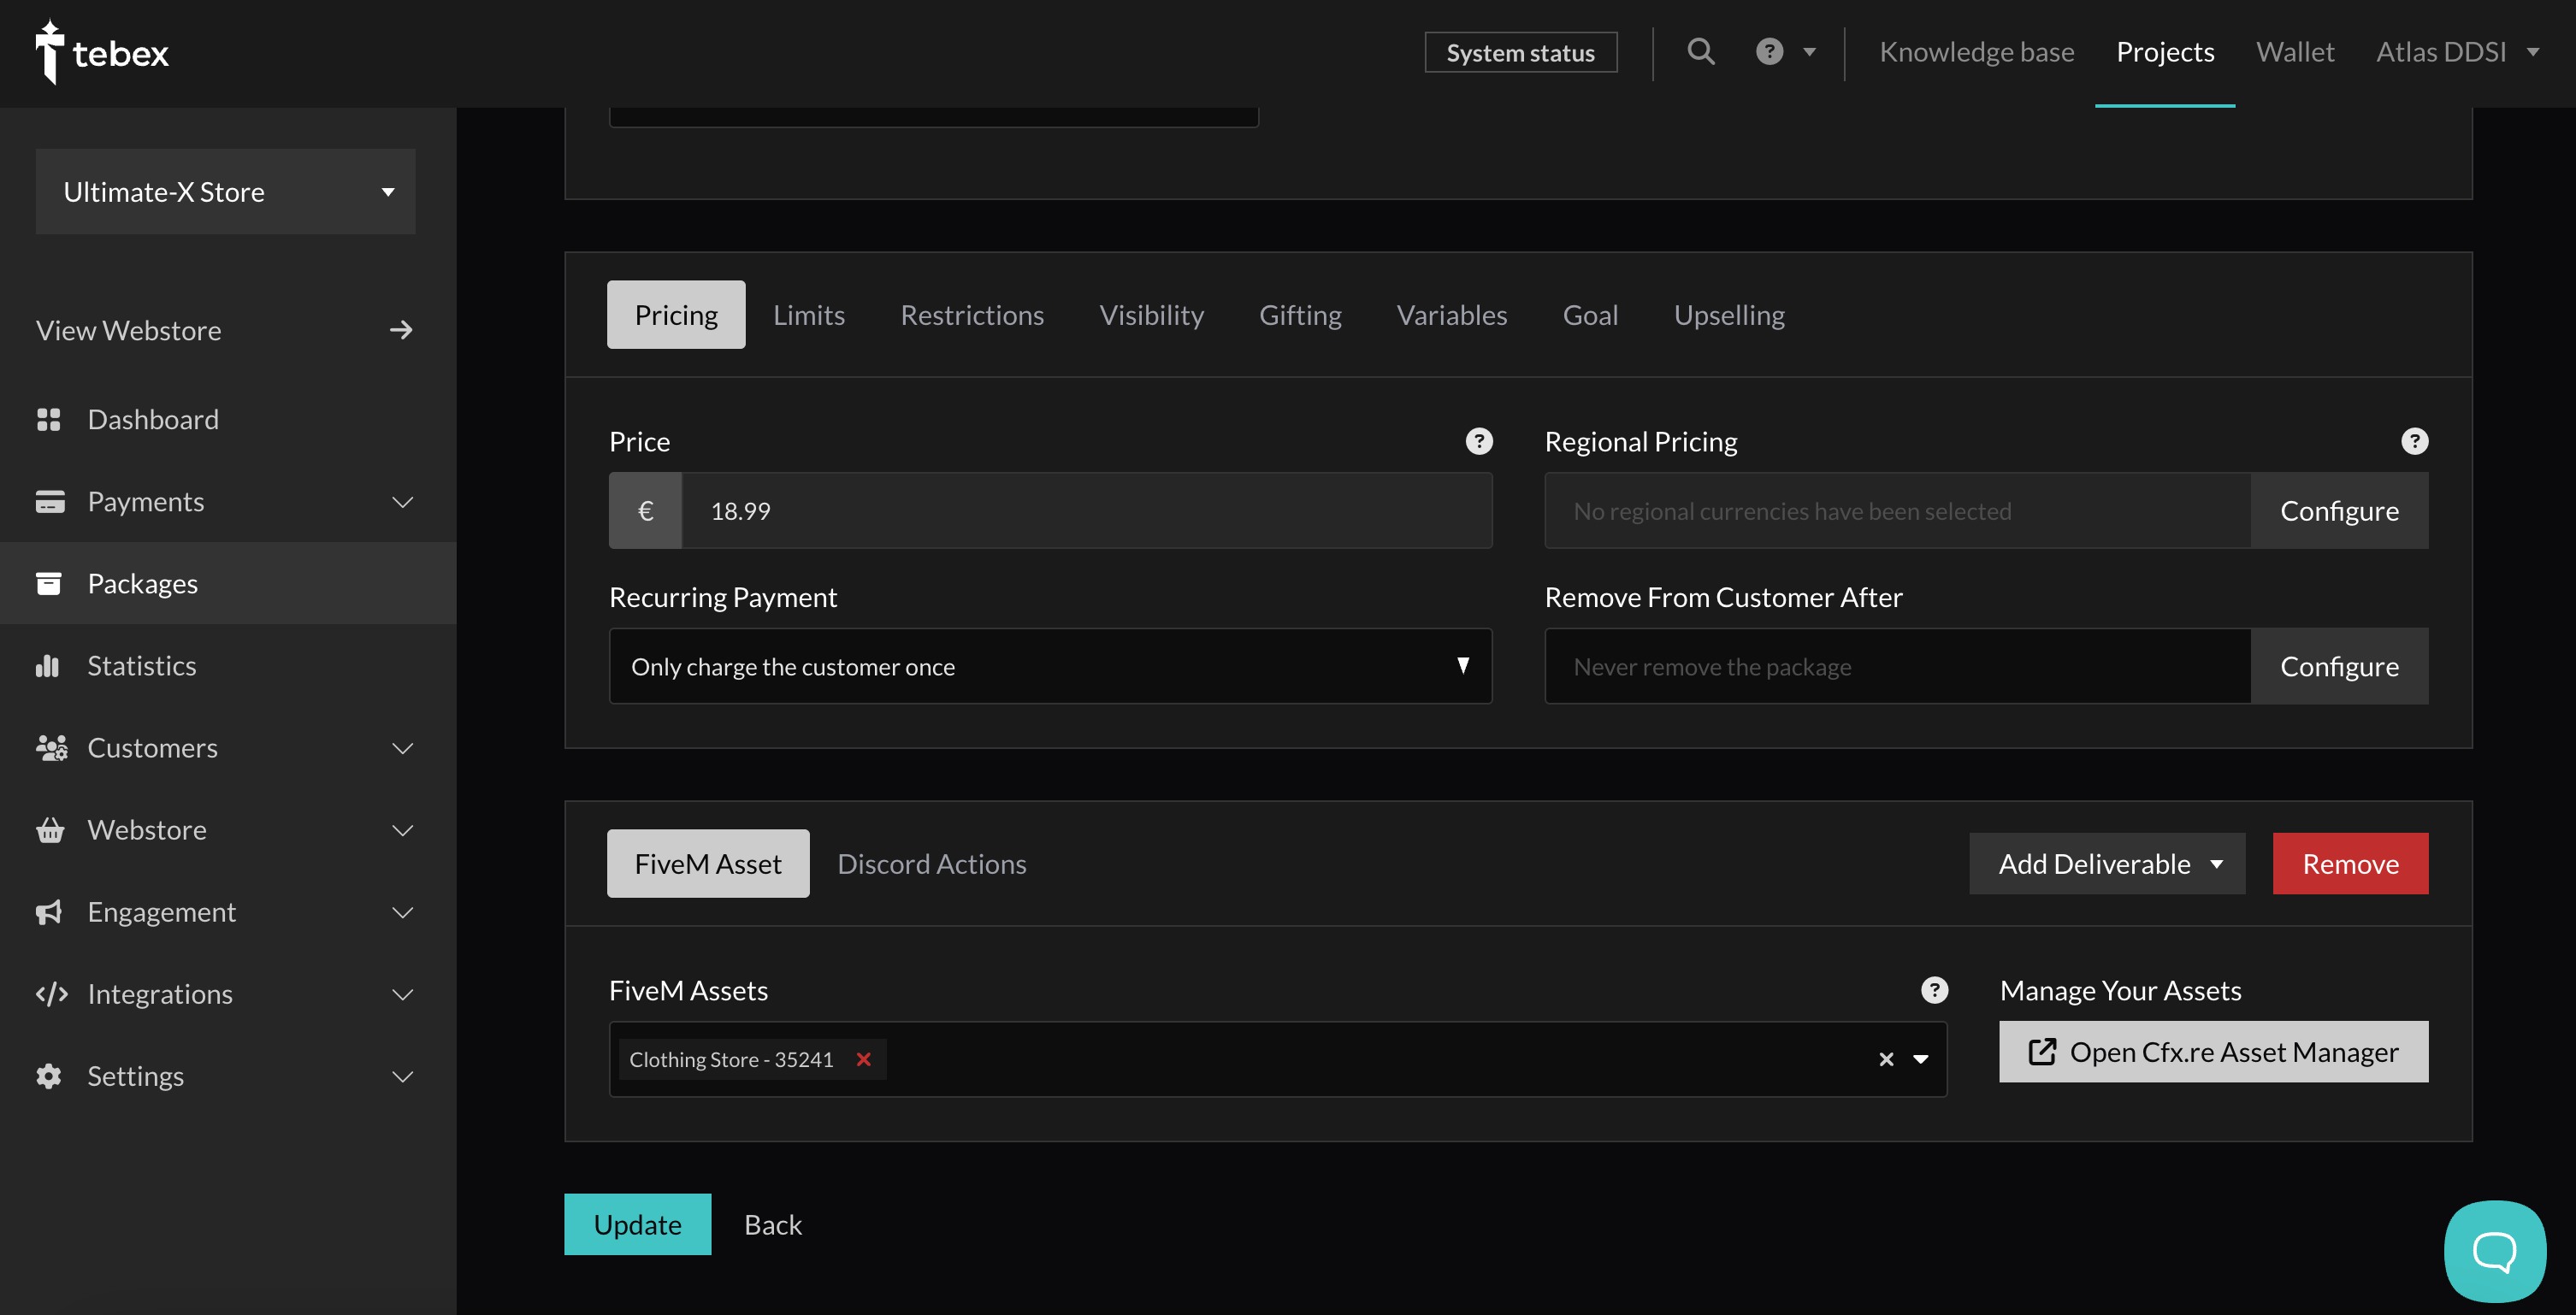Open the Atlas DDSI account menu

[2457, 52]
